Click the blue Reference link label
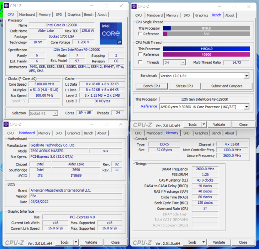The height and width of the screenshot is (249, 259). (x=149, y=106)
